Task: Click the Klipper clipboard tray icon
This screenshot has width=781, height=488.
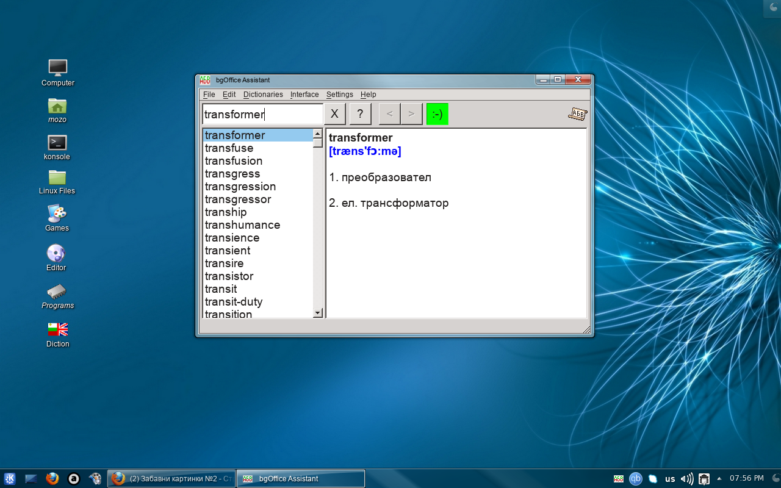Action: (x=653, y=479)
